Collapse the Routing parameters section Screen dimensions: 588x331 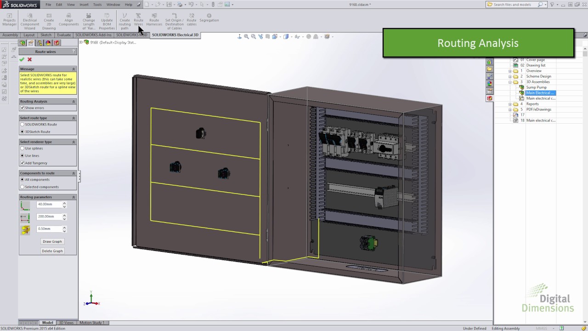tap(73, 197)
